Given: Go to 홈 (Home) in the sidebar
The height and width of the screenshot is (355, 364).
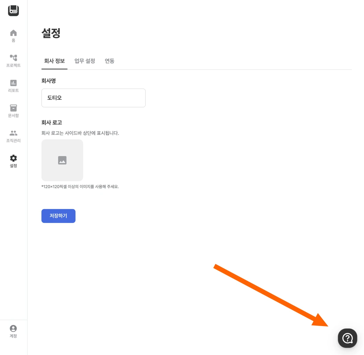Looking at the screenshot, I should point(13,33).
